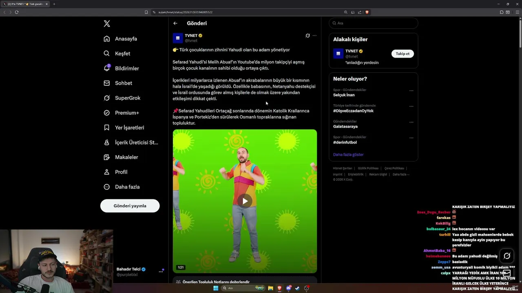Click Windows taskbar search box
Viewport: 522px width, 293px height.
(x=243, y=288)
